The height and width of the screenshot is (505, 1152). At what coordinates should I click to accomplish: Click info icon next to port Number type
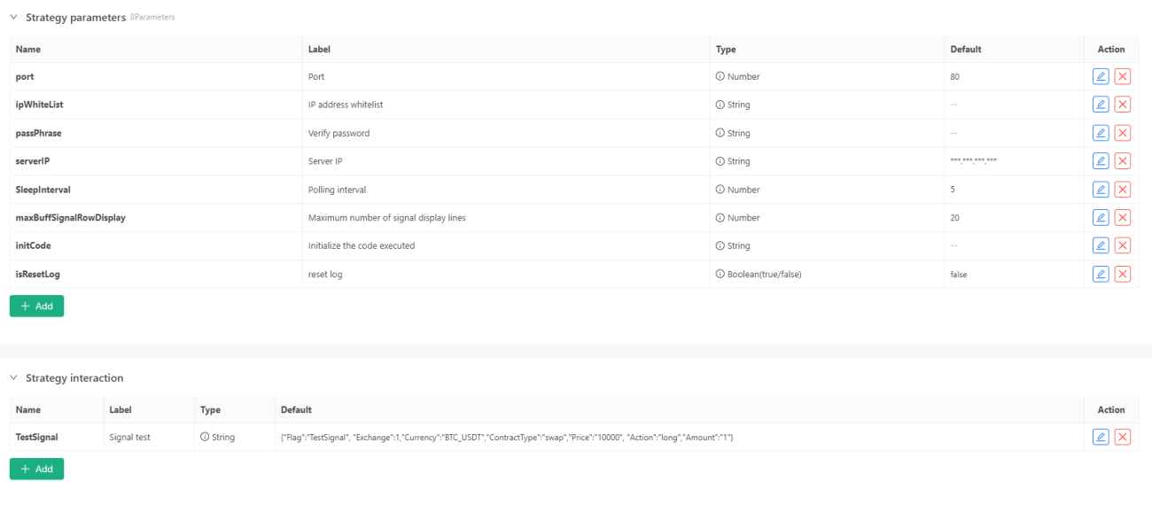(720, 77)
